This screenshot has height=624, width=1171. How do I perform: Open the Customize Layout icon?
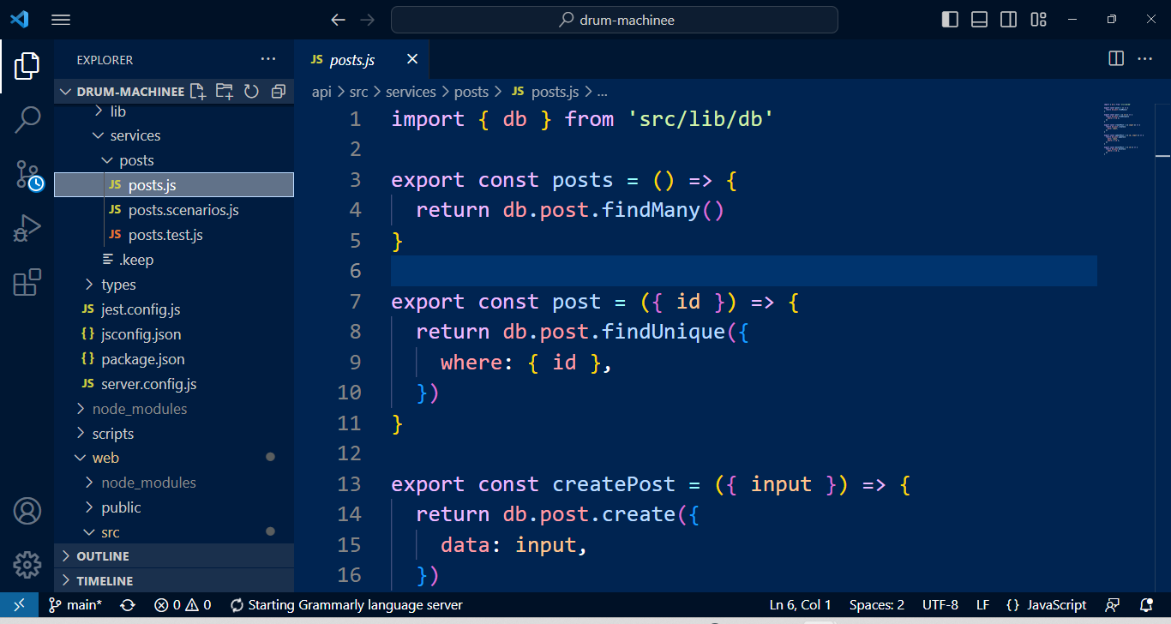[x=1038, y=19]
